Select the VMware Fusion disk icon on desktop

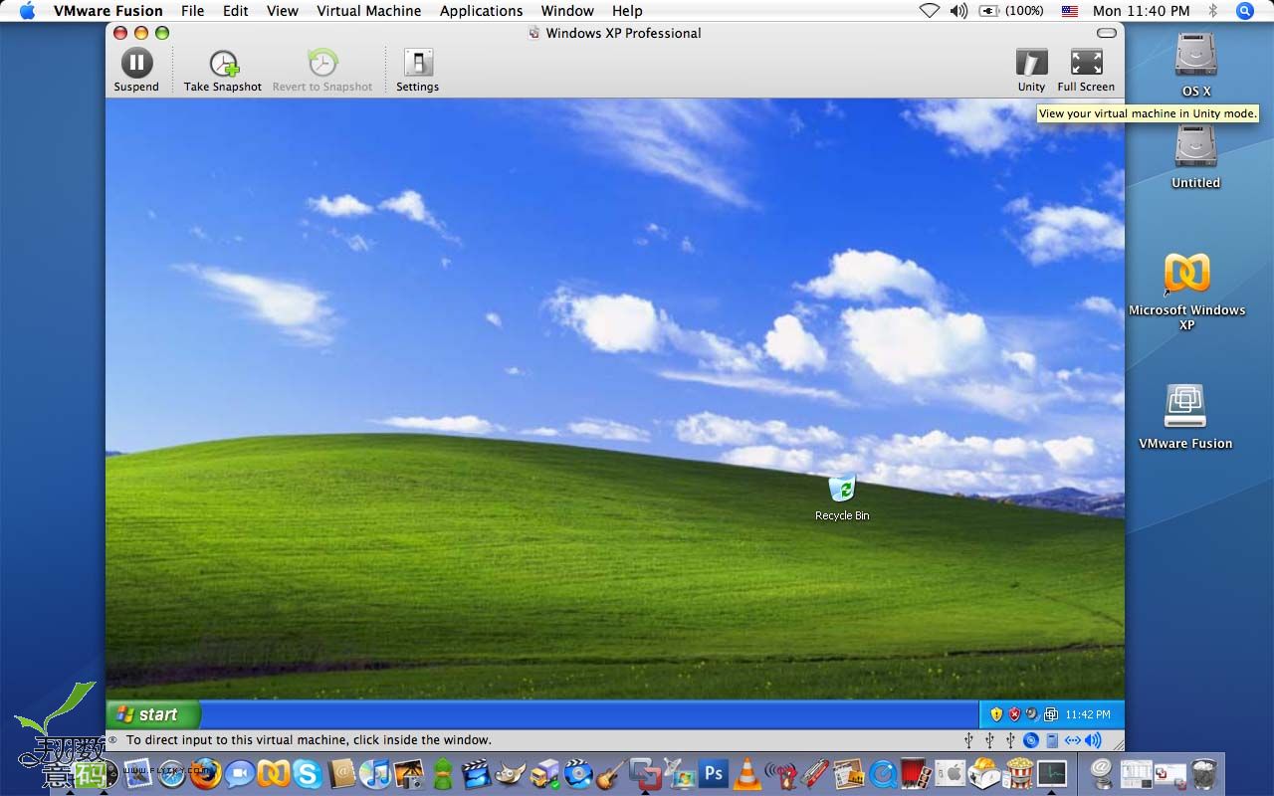tap(1185, 416)
